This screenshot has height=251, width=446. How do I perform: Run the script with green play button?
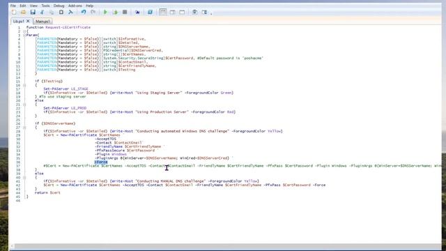tap(105, 13)
